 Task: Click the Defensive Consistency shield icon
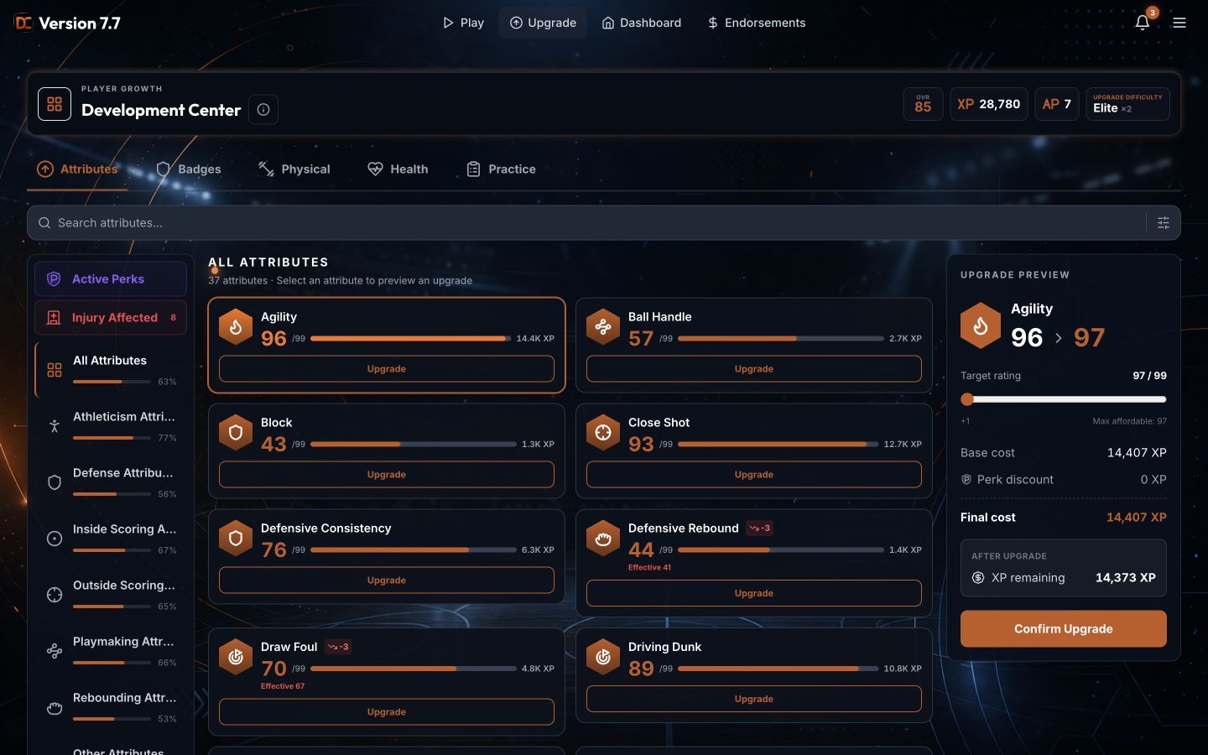pyautogui.click(x=236, y=539)
